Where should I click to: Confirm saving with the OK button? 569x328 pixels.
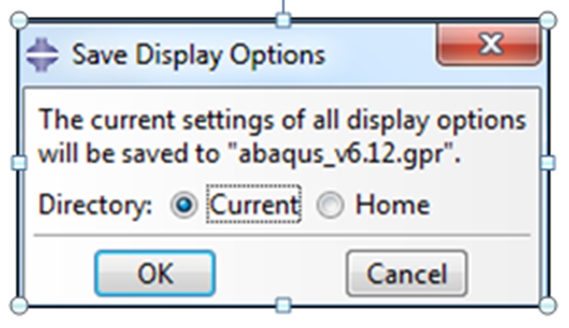(x=156, y=273)
